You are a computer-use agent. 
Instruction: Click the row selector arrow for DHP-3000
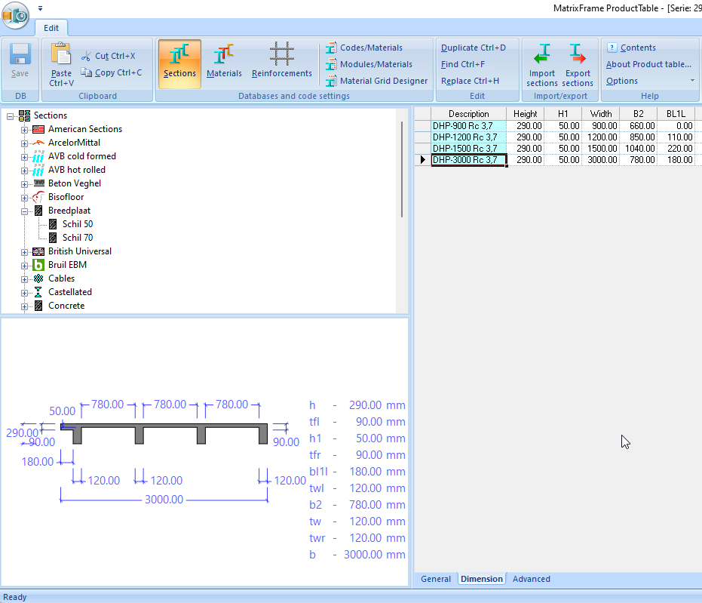pos(422,160)
